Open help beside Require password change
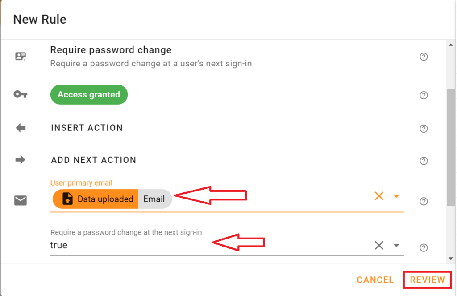The width and height of the screenshot is (457, 296). point(424,57)
